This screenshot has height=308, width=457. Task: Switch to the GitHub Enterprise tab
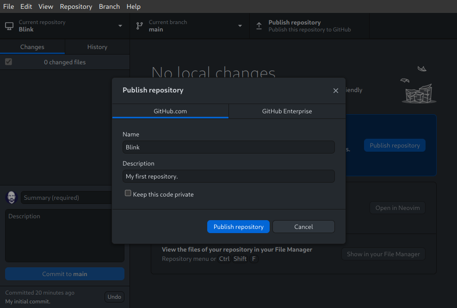click(287, 111)
